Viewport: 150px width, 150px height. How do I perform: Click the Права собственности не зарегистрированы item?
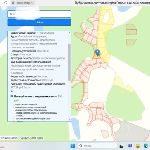(x=36, y=113)
